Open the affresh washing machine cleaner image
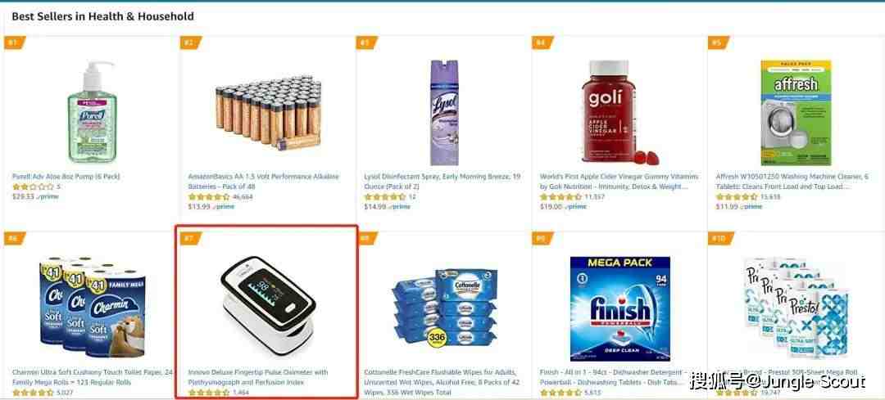Viewport: 885px width, 400px height. [796, 113]
